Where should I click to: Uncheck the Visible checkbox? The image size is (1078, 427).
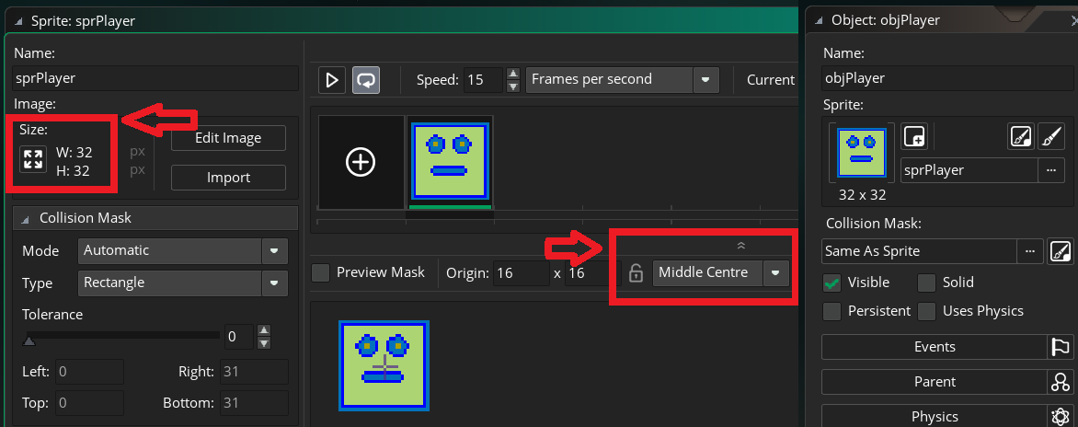[x=831, y=283]
